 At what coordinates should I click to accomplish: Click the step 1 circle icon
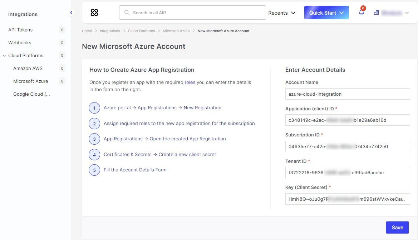(94, 108)
